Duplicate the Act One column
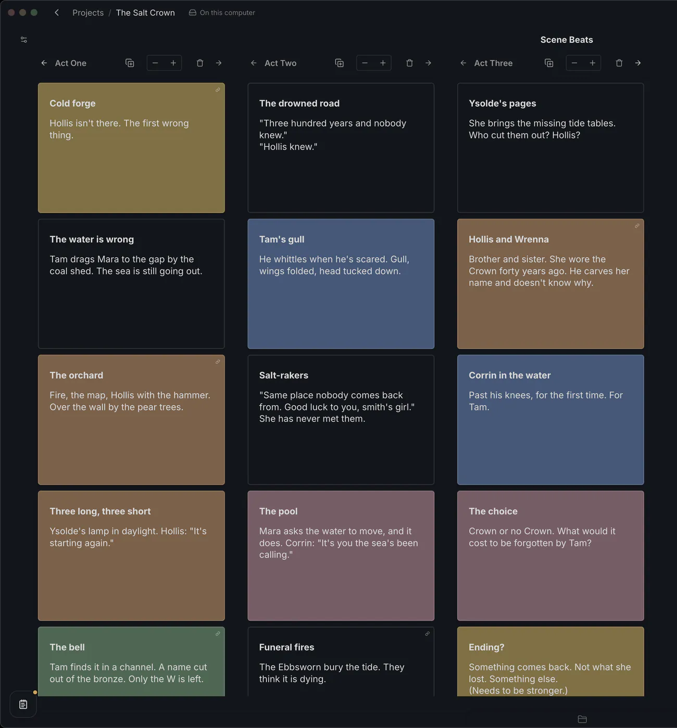Screen dimensions: 677x728 (x=130, y=63)
